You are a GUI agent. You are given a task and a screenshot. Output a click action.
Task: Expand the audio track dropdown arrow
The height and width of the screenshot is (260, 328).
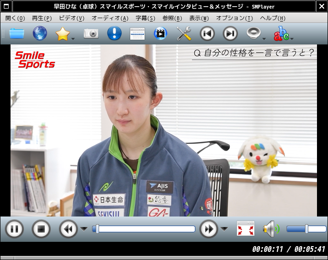coord(264,39)
